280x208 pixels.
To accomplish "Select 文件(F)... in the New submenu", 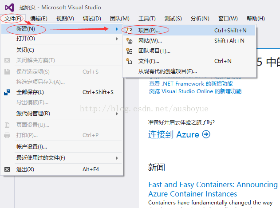I will click(189, 61).
